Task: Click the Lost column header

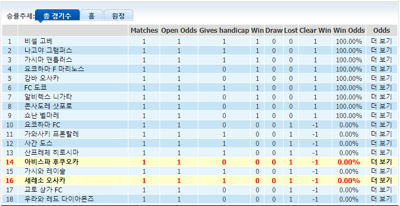Action: coord(291,31)
